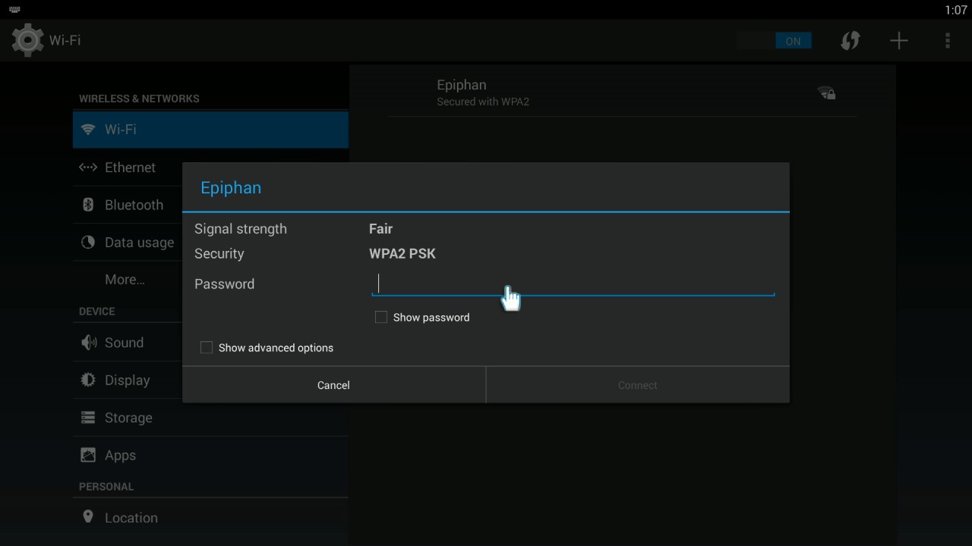Viewport: 972px width, 546px height.
Task: Click the Epiphan secured Wi-Fi signal icon
Action: pos(826,93)
